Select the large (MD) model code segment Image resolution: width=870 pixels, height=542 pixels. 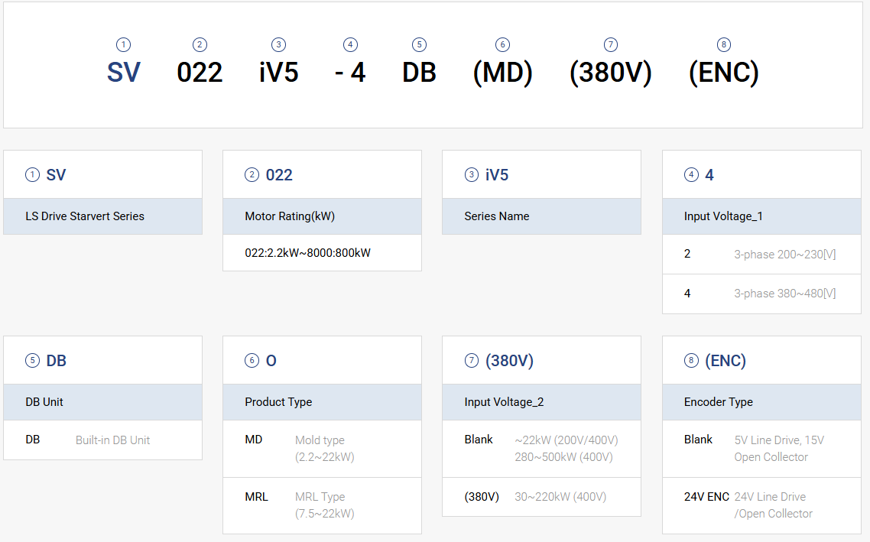click(x=502, y=73)
